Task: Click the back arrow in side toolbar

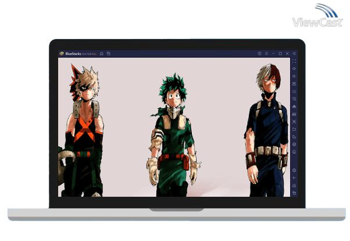Action: point(294,178)
